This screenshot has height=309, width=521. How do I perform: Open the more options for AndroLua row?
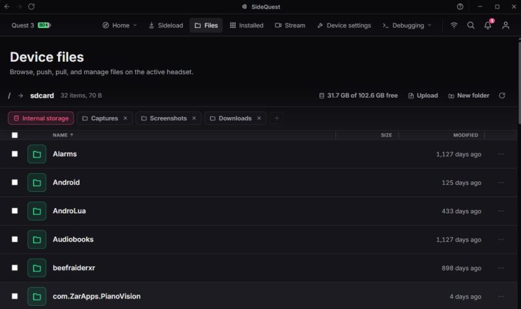click(x=501, y=211)
